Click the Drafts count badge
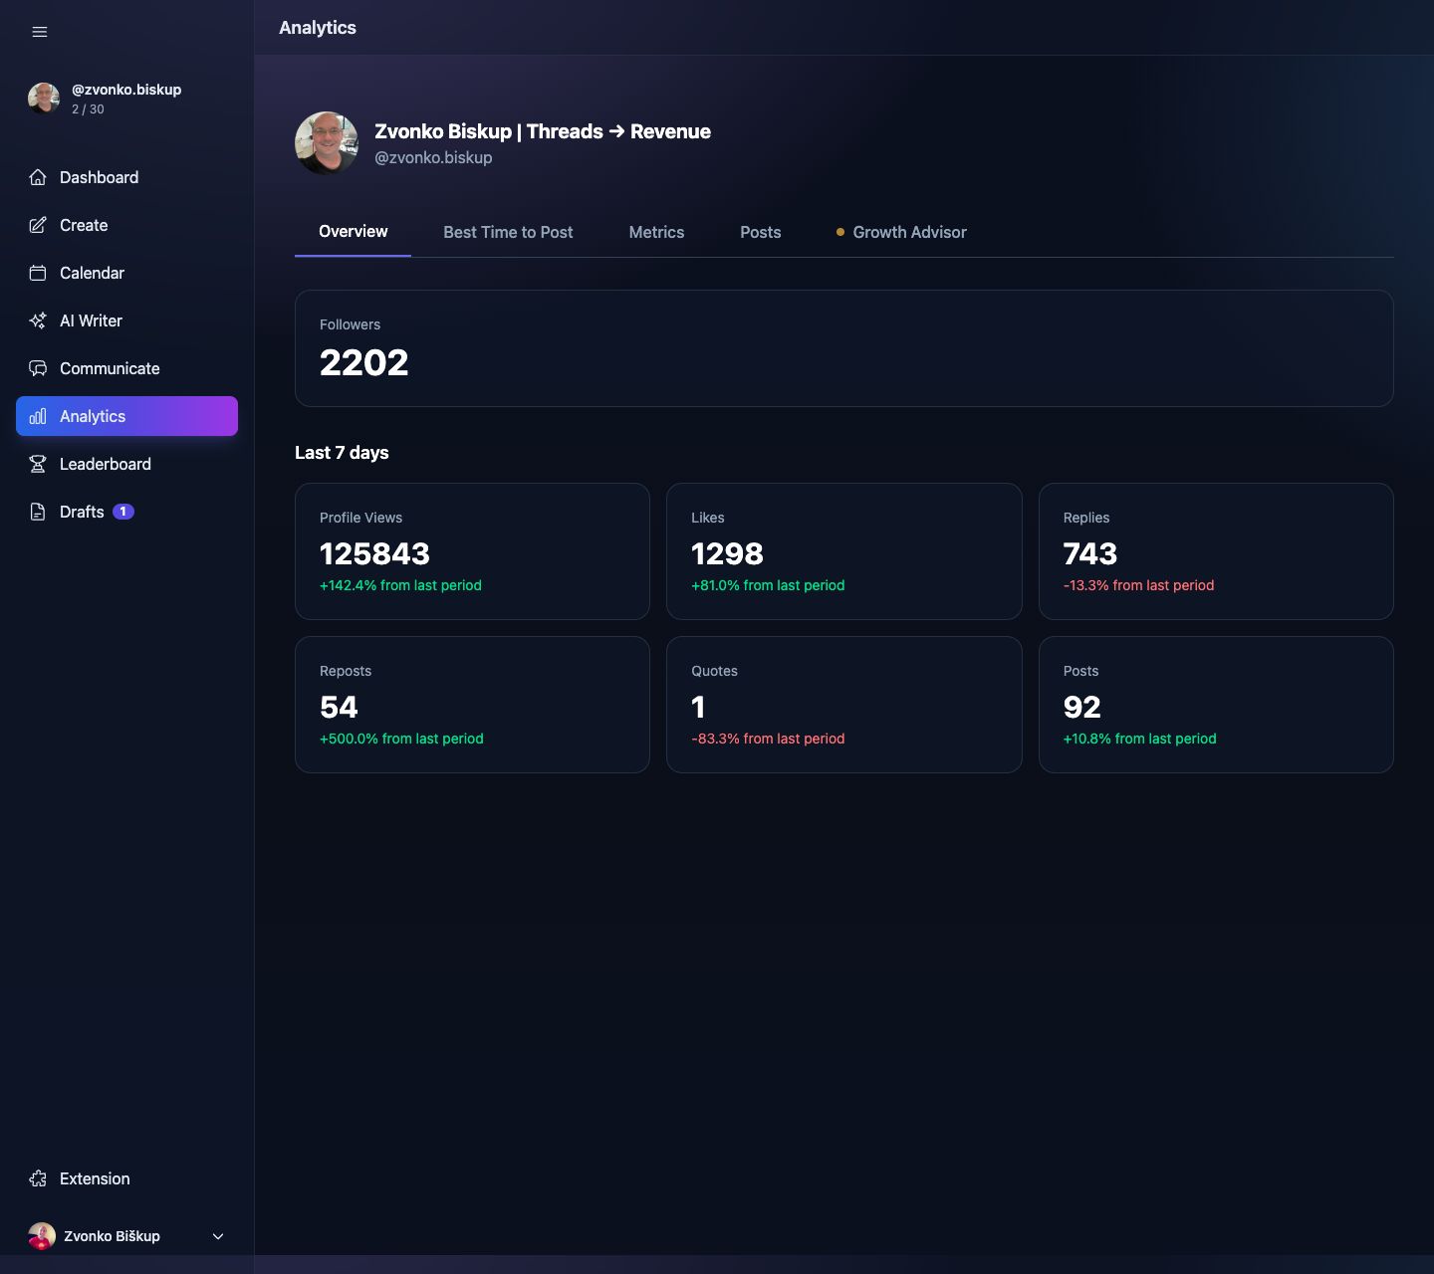The image size is (1434, 1274). (123, 512)
